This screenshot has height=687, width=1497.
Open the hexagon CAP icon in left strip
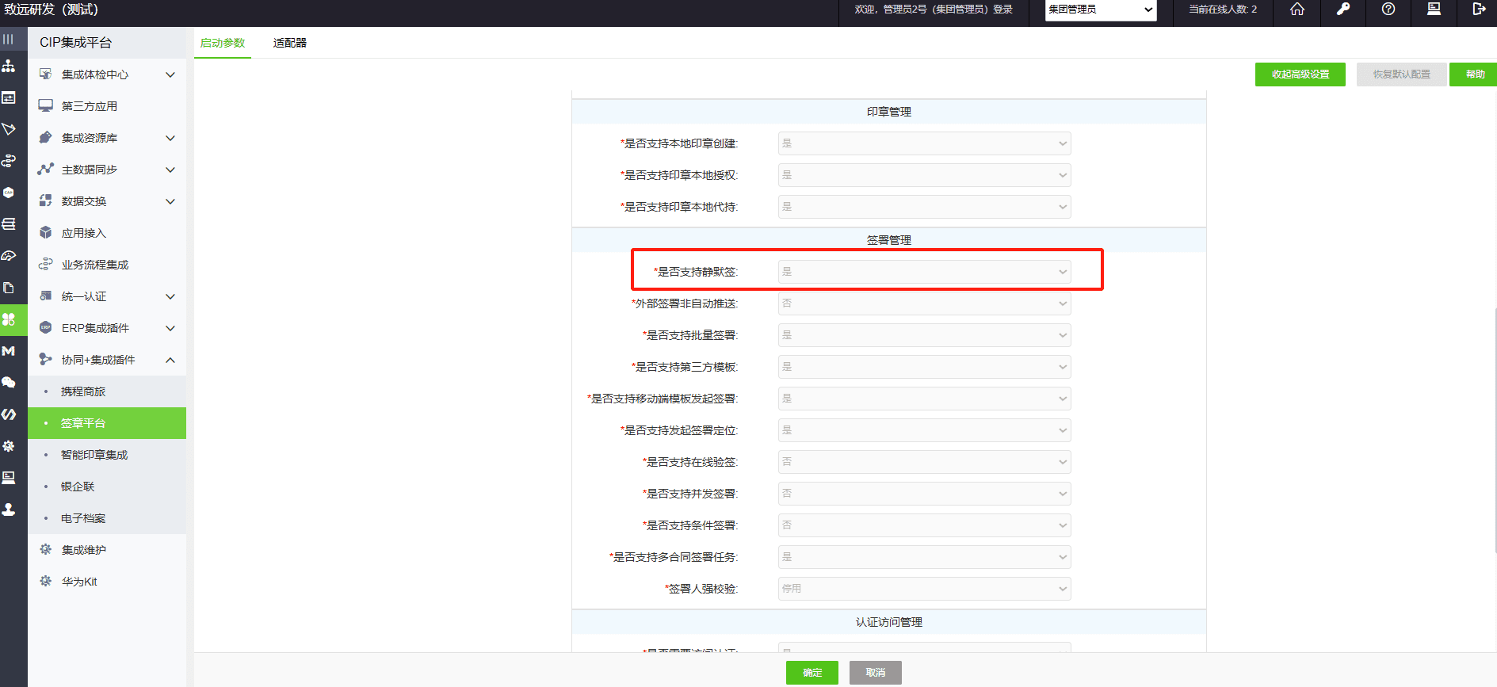tap(9, 193)
